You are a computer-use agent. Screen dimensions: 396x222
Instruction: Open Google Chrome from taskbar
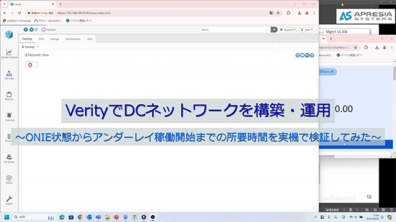click(x=80, y=217)
